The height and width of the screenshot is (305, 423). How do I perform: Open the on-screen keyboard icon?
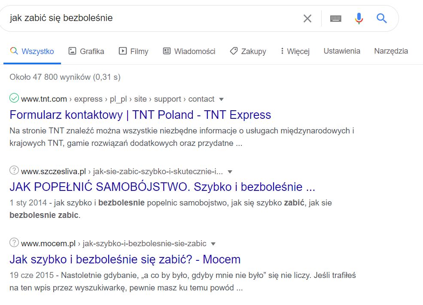click(335, 18)
